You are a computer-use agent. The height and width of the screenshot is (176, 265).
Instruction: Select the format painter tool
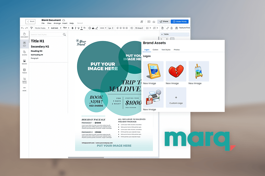31,28
